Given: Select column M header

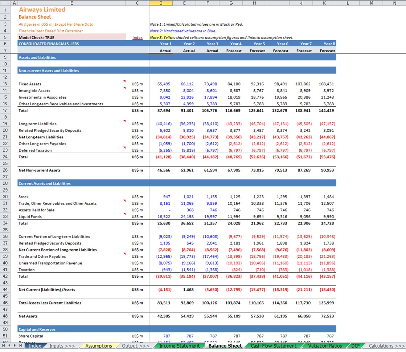Looking at the screenshot, I should pos(371,3).
